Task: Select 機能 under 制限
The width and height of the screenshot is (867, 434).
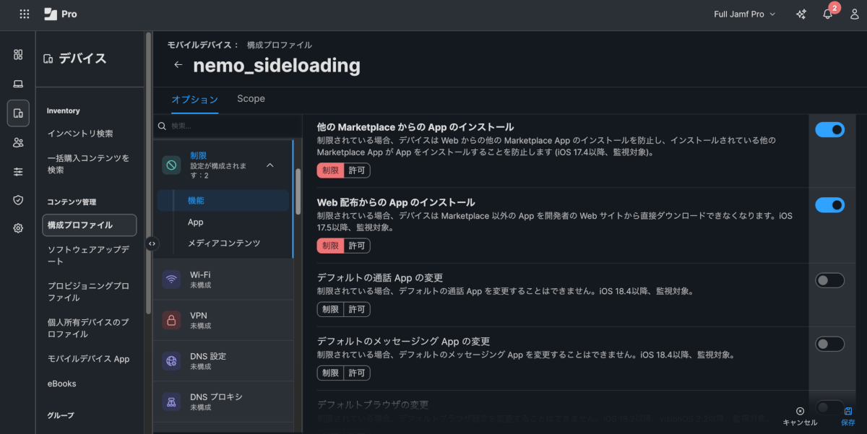Action: tap(223, 200)
